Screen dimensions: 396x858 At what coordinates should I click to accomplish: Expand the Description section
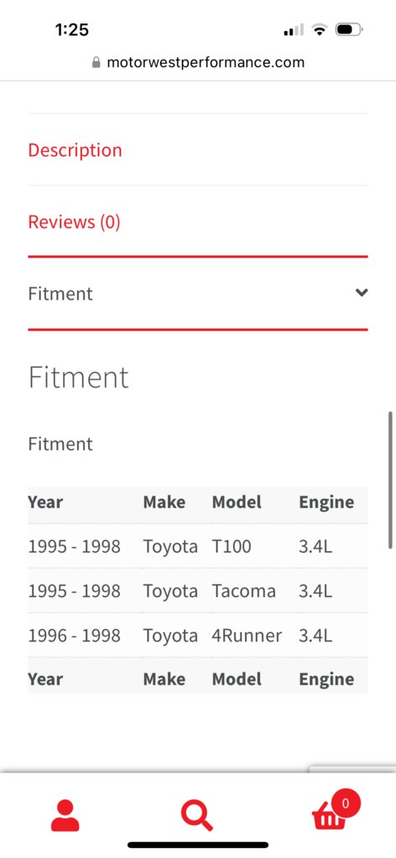[75, 150]
